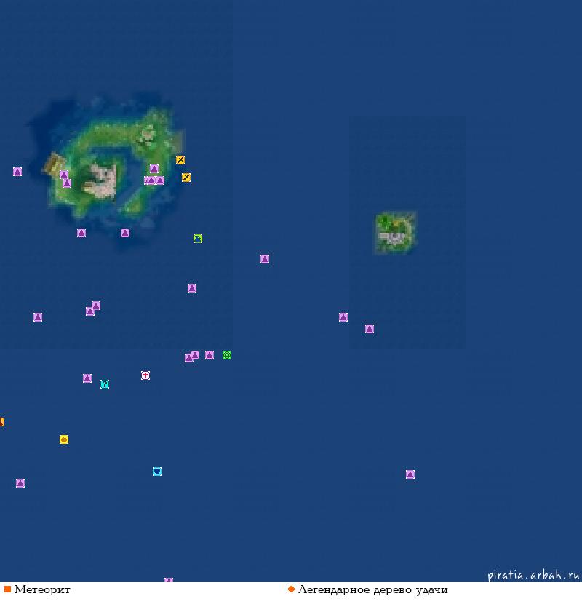582x604 pixels.
Task: Click purple triangle marker west of the dock
Action: click(x=17, y=172)
